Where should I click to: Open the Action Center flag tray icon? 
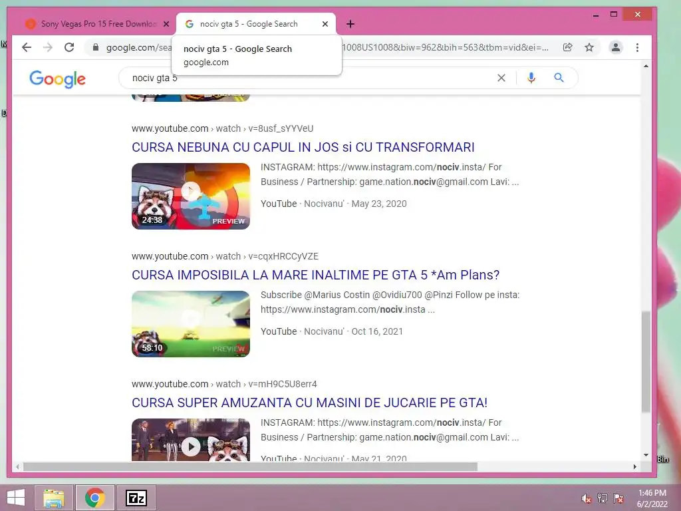(x=618, y=498)
